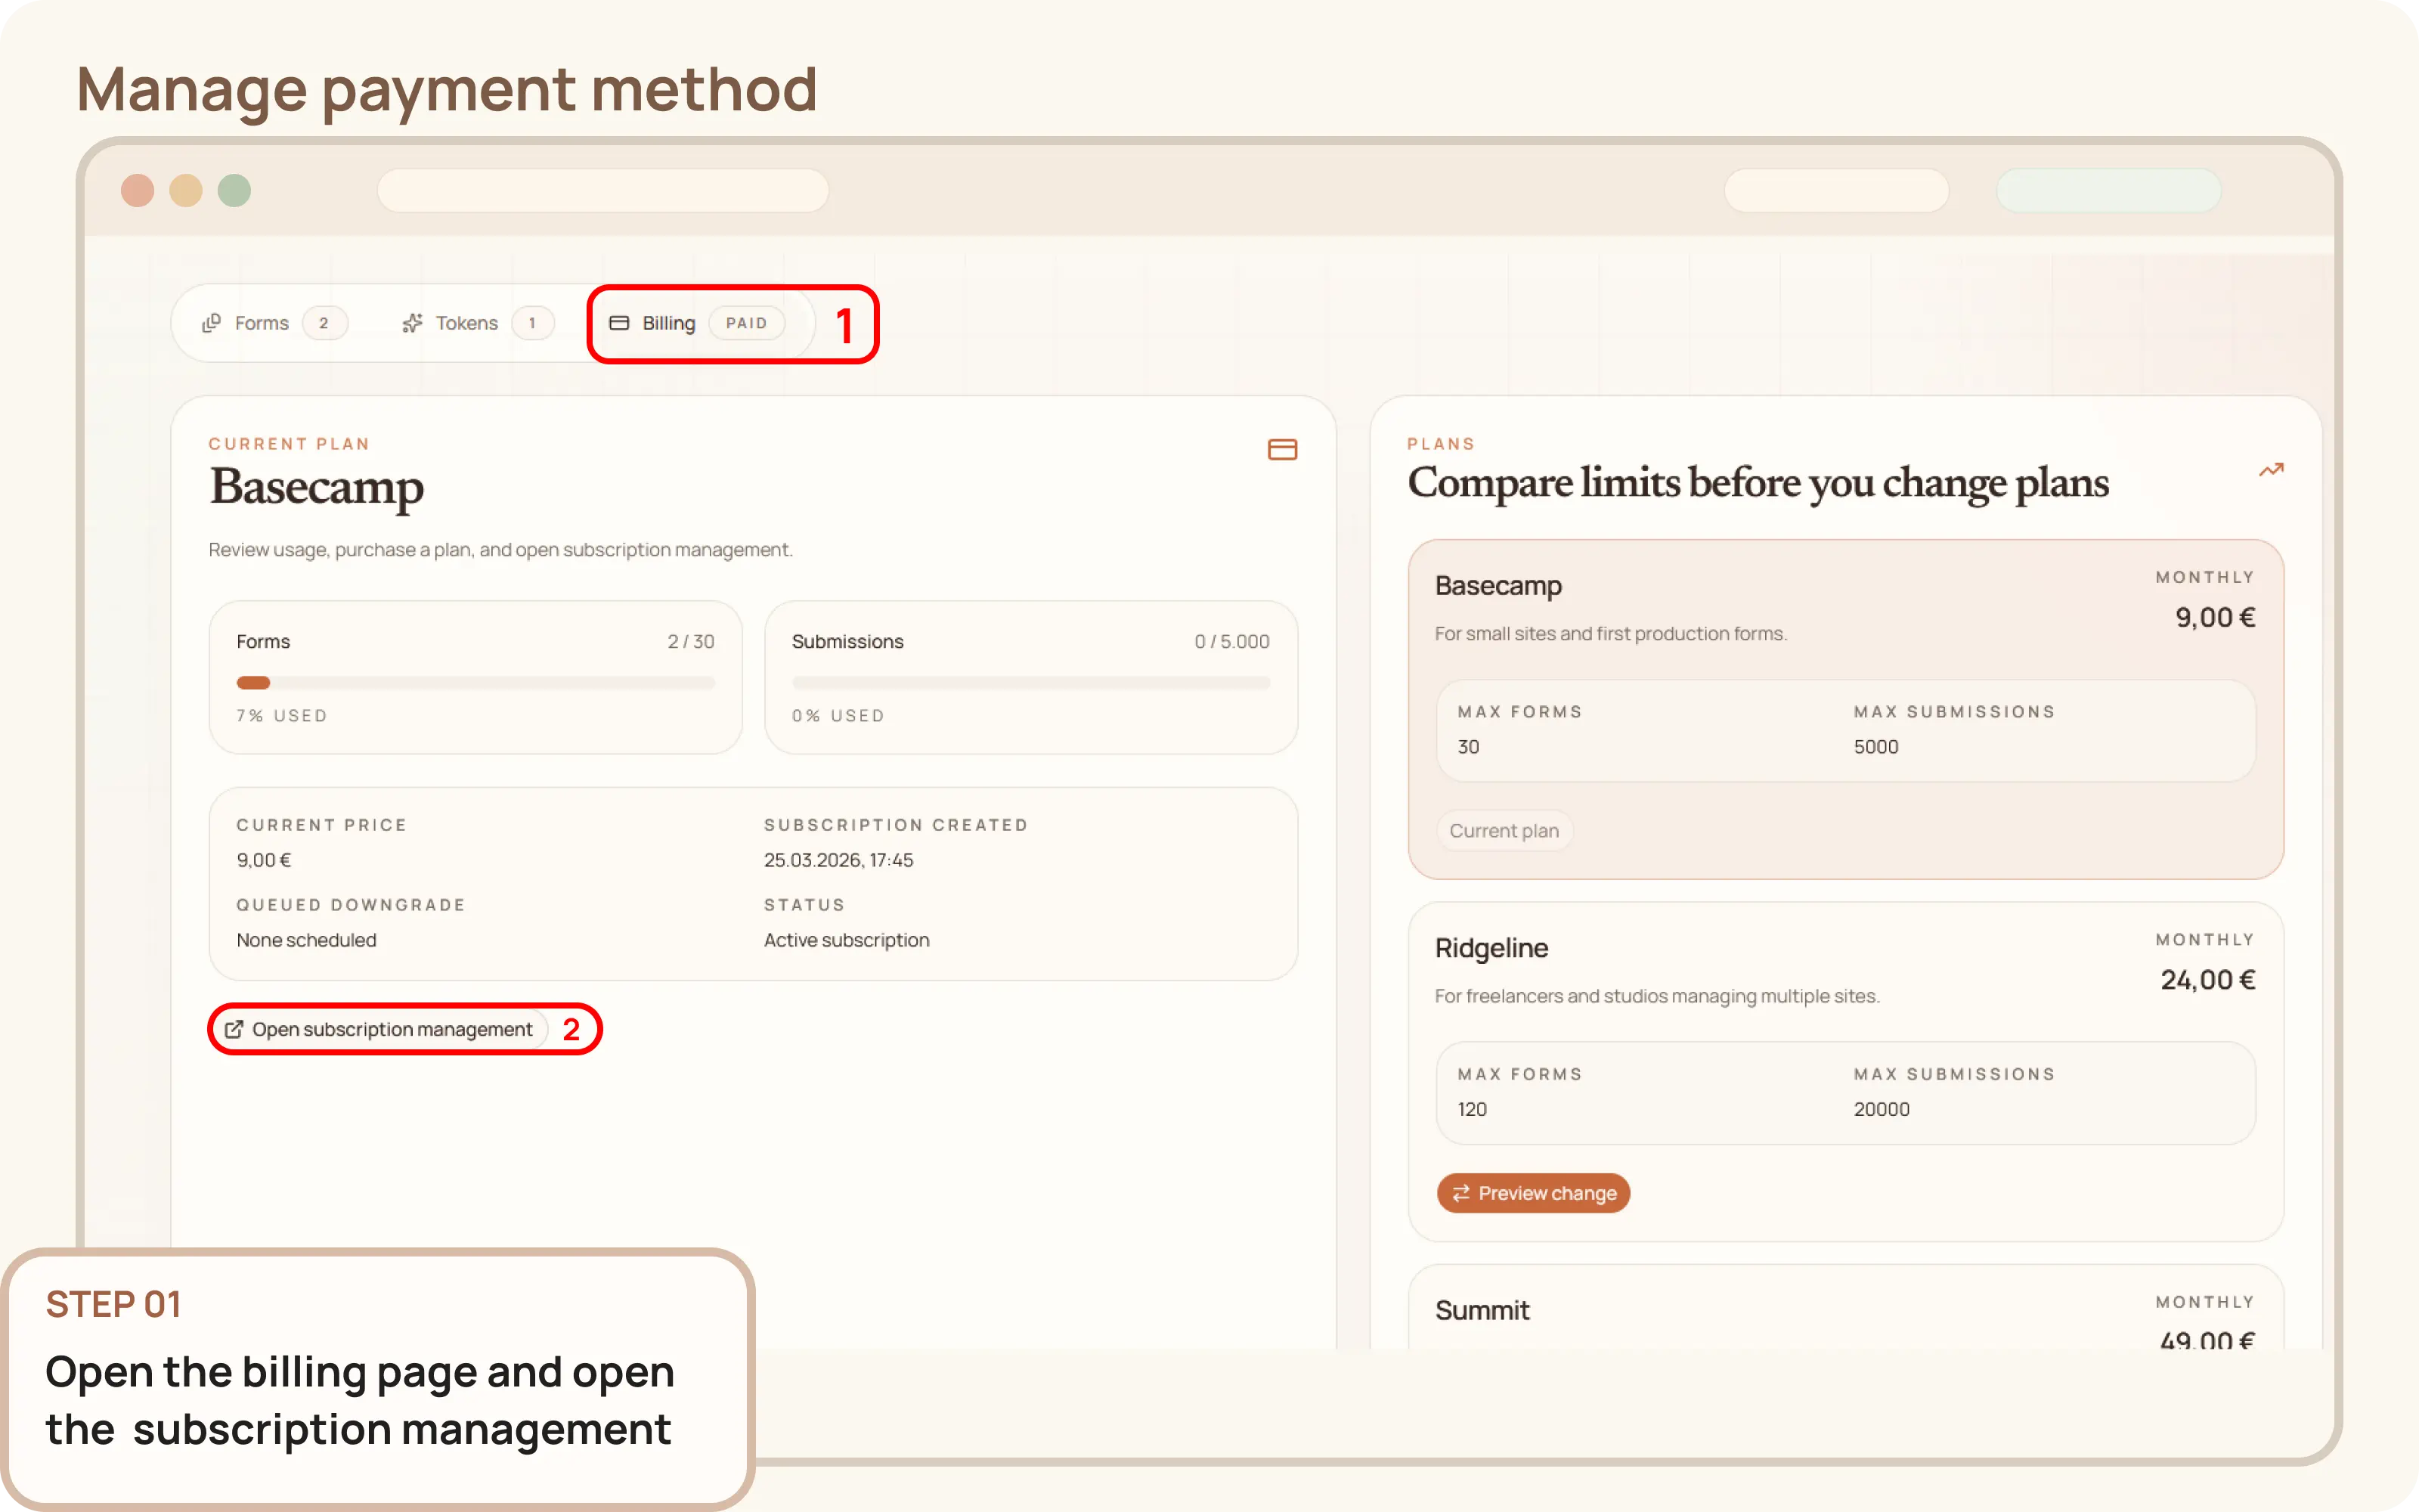Select the Tokens sparkle icon
Image resolution: width=2419 pixels, height=1512 pixels.
(x=412, y=322)
